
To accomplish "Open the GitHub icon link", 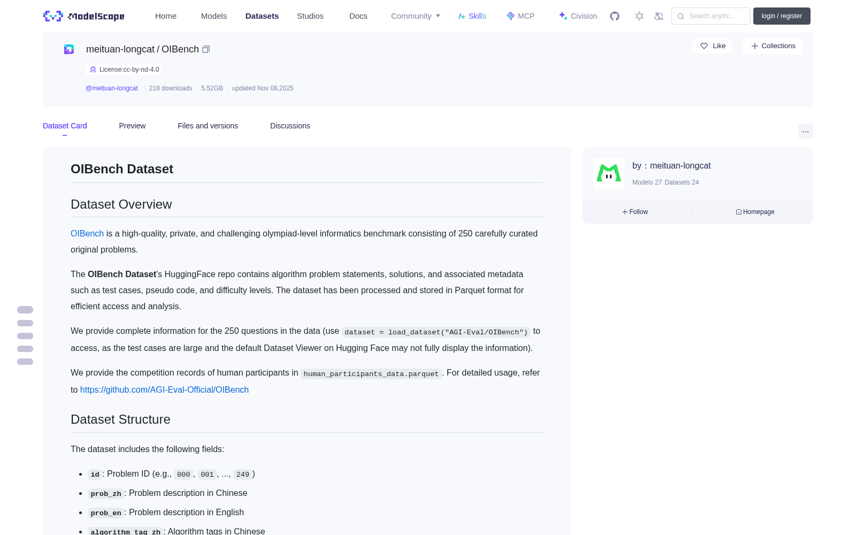I will (615, 16).
